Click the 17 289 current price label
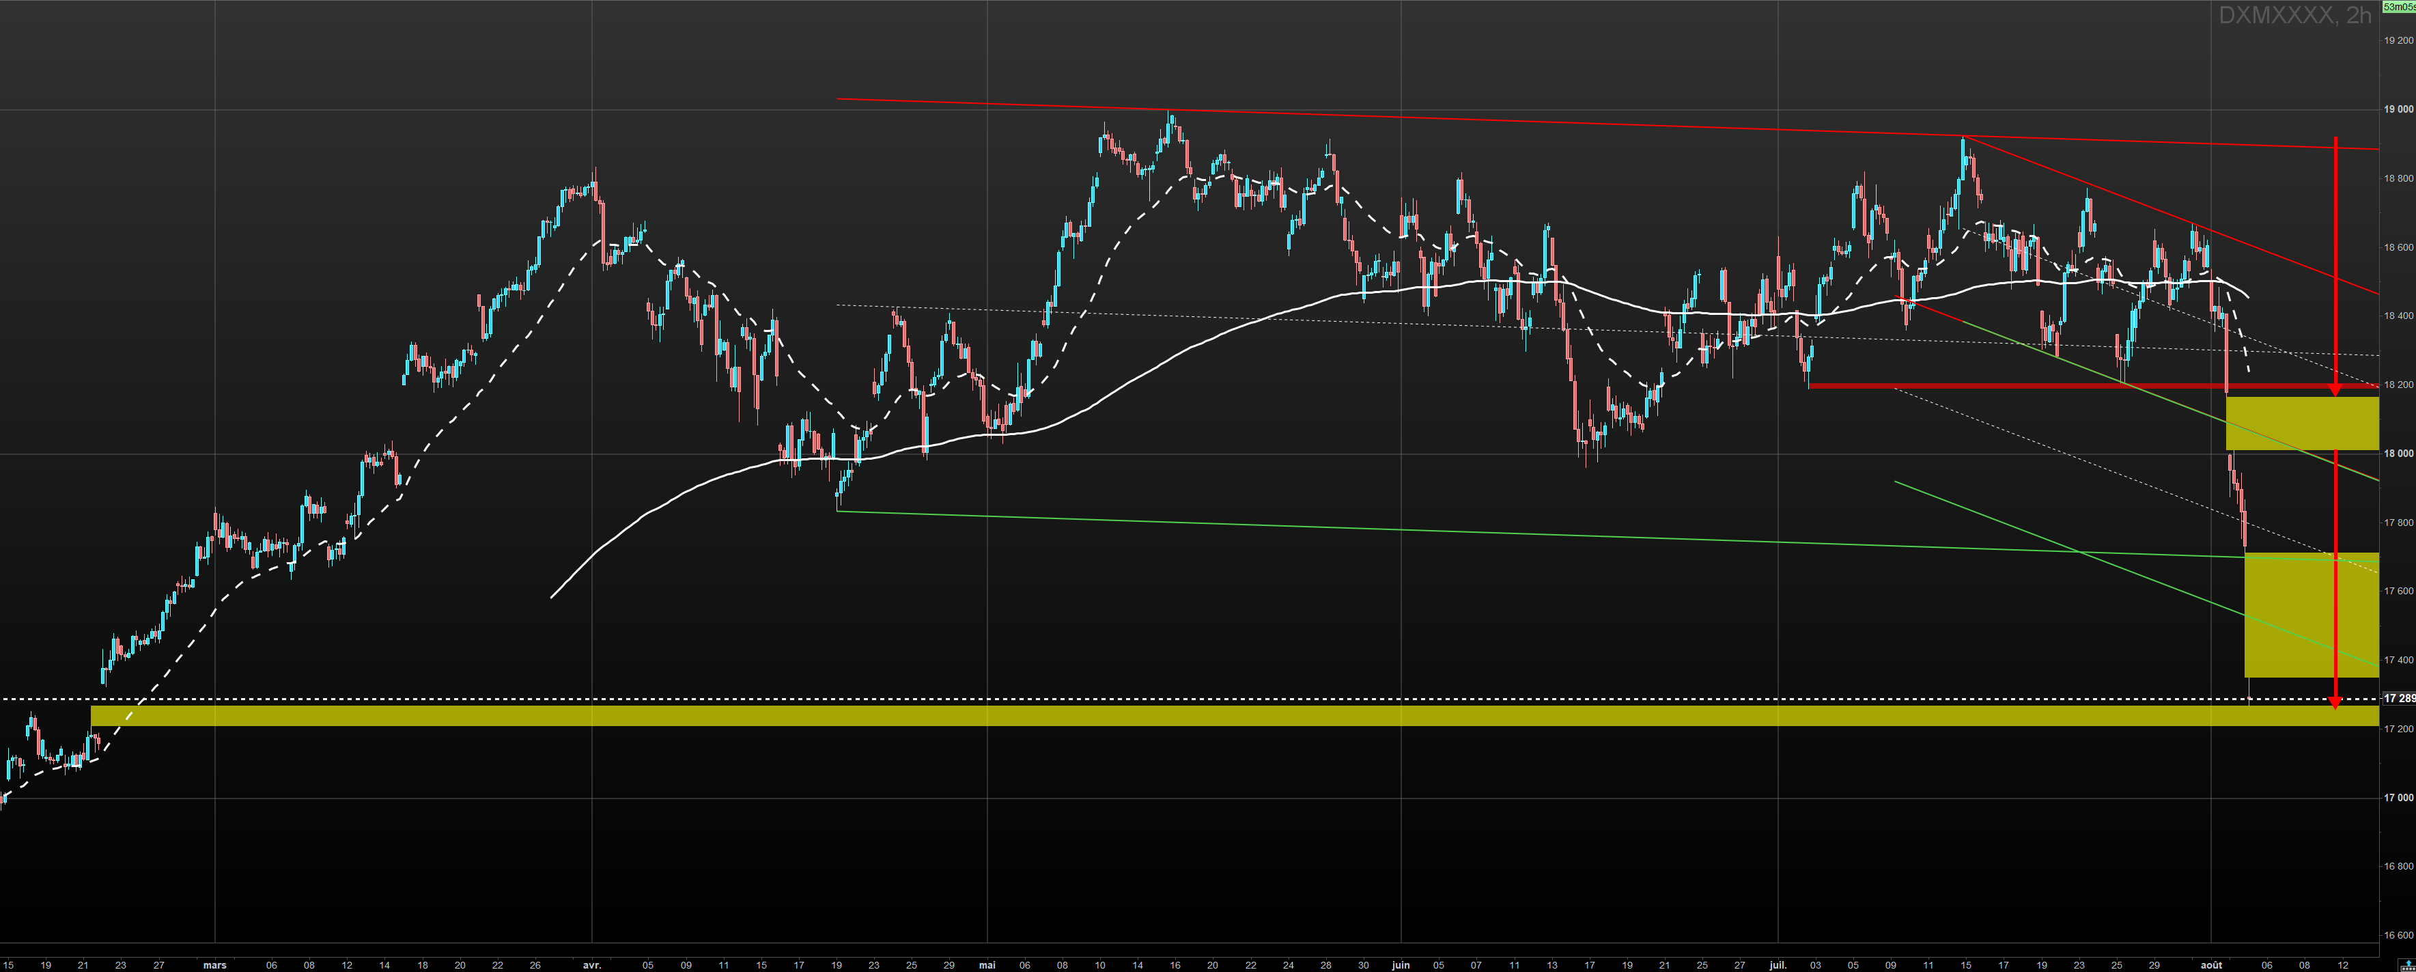 (2399, 699)
